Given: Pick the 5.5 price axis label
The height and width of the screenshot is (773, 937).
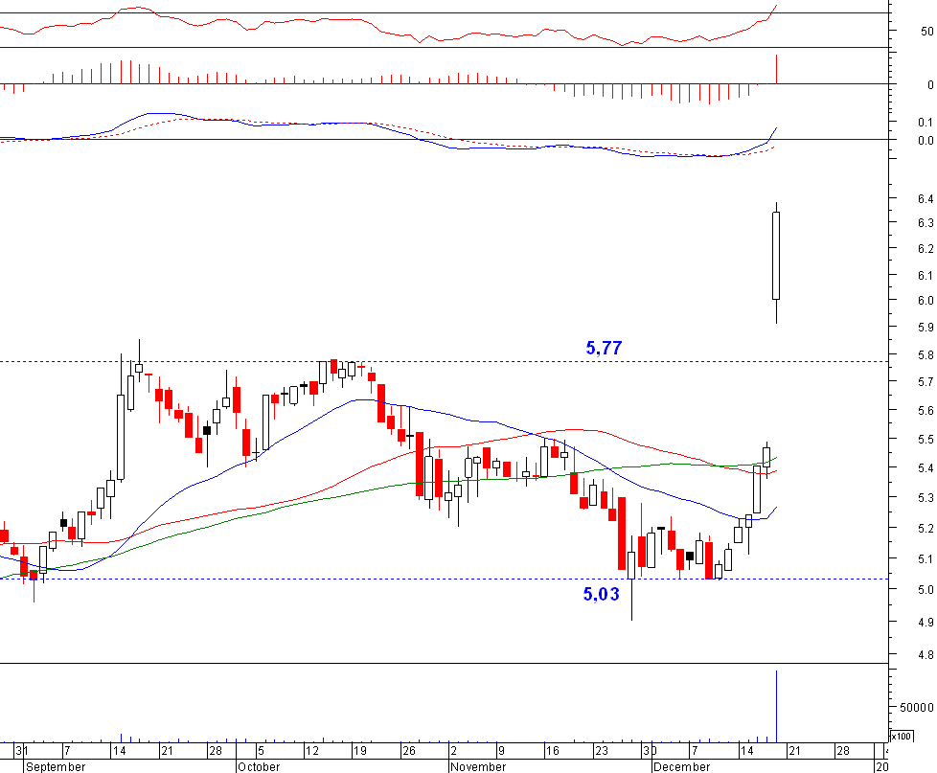Looking at the screenshot, I should [926, 440].
